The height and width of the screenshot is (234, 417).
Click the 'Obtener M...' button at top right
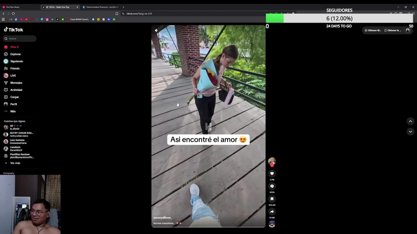[373, 30]
